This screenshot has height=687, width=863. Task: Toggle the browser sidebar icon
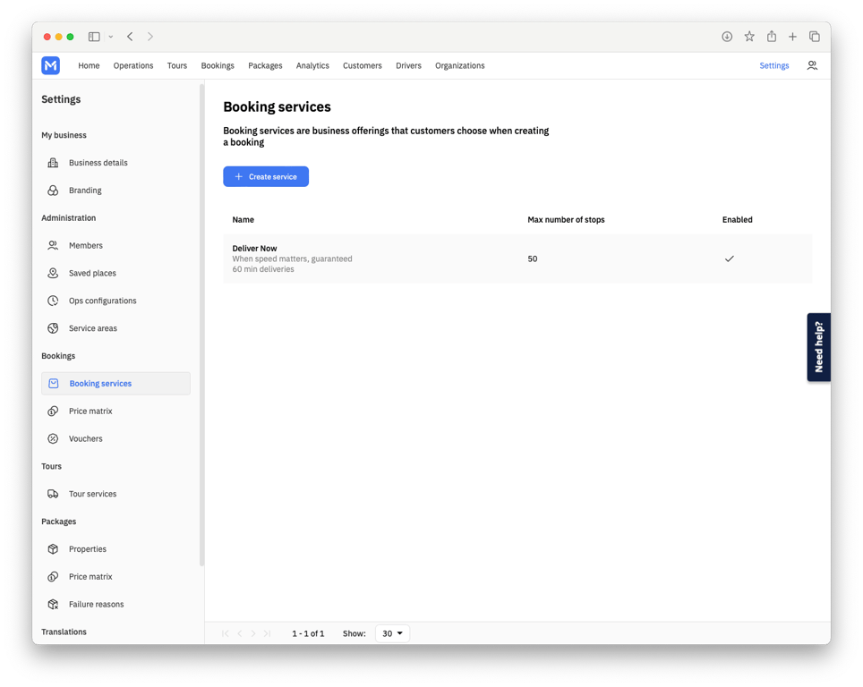click(94, 37)
